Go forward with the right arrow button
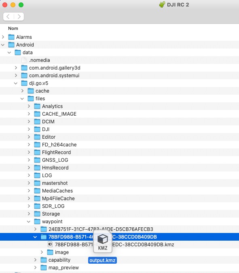This screenshot has width=239, height=273. click(19, 17)
